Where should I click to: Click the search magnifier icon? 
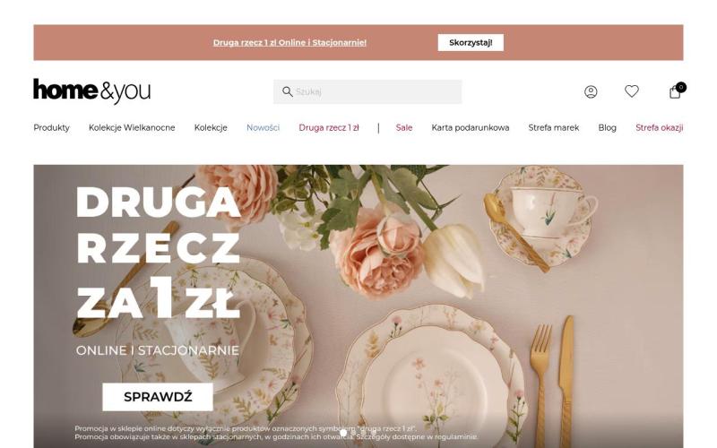(287, 92)
